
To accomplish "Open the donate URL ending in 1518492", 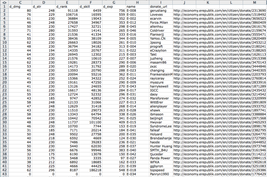I will click(x=219, y=15).
